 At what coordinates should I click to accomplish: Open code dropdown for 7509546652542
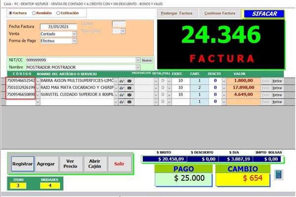pos(38,81)
